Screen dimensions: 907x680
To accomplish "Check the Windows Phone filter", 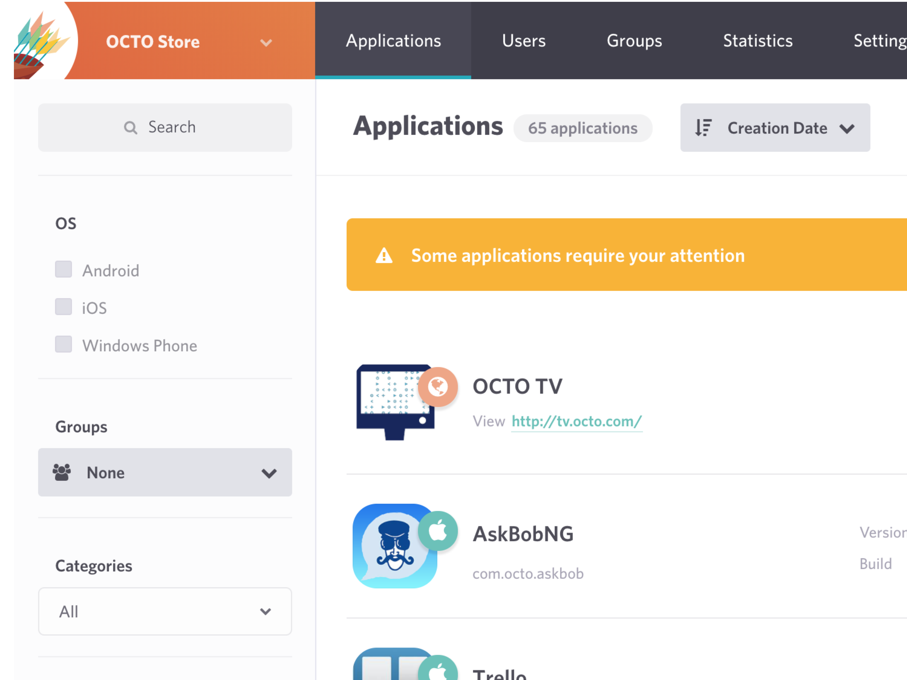I will (x=64, y=344).
